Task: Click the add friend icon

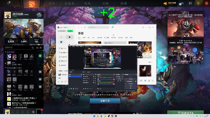Action: coord(37,48)
